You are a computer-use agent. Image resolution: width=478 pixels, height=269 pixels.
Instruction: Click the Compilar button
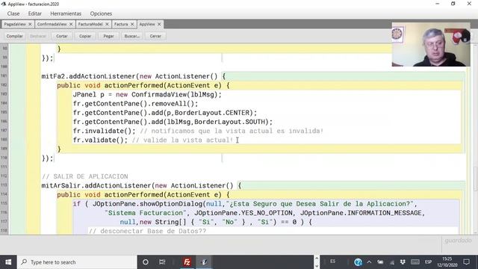pos(15,36)
